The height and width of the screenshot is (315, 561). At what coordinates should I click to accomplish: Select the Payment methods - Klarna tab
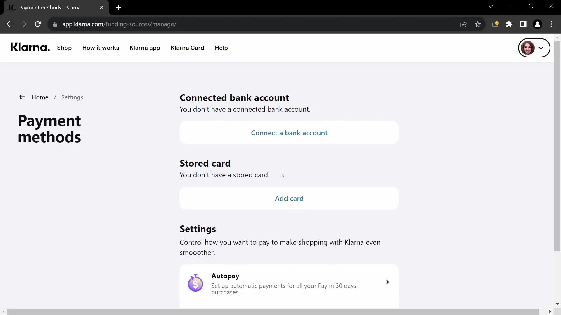click(x=56, y=8)
